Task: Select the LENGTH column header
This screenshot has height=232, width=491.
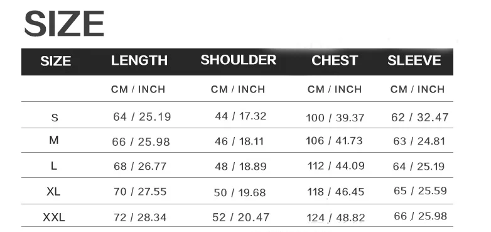Action: point(139,60)
